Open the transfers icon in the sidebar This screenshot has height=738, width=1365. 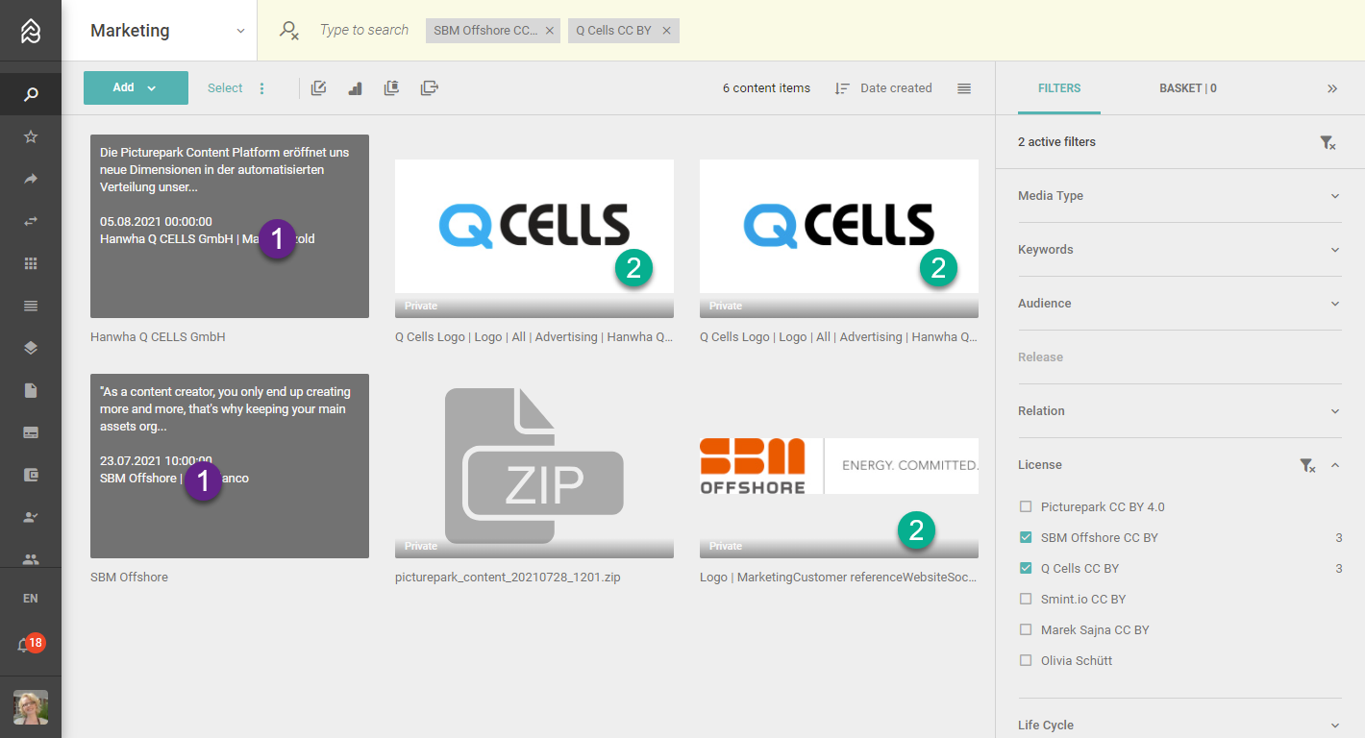pyautogui.click(x=31, y=221)
